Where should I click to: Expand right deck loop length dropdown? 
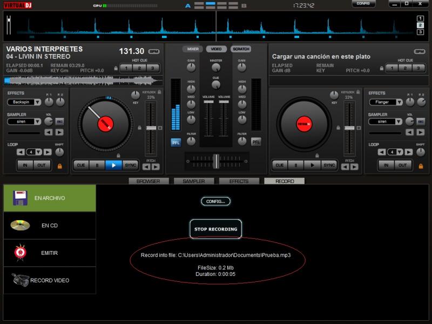pos(400,152)
